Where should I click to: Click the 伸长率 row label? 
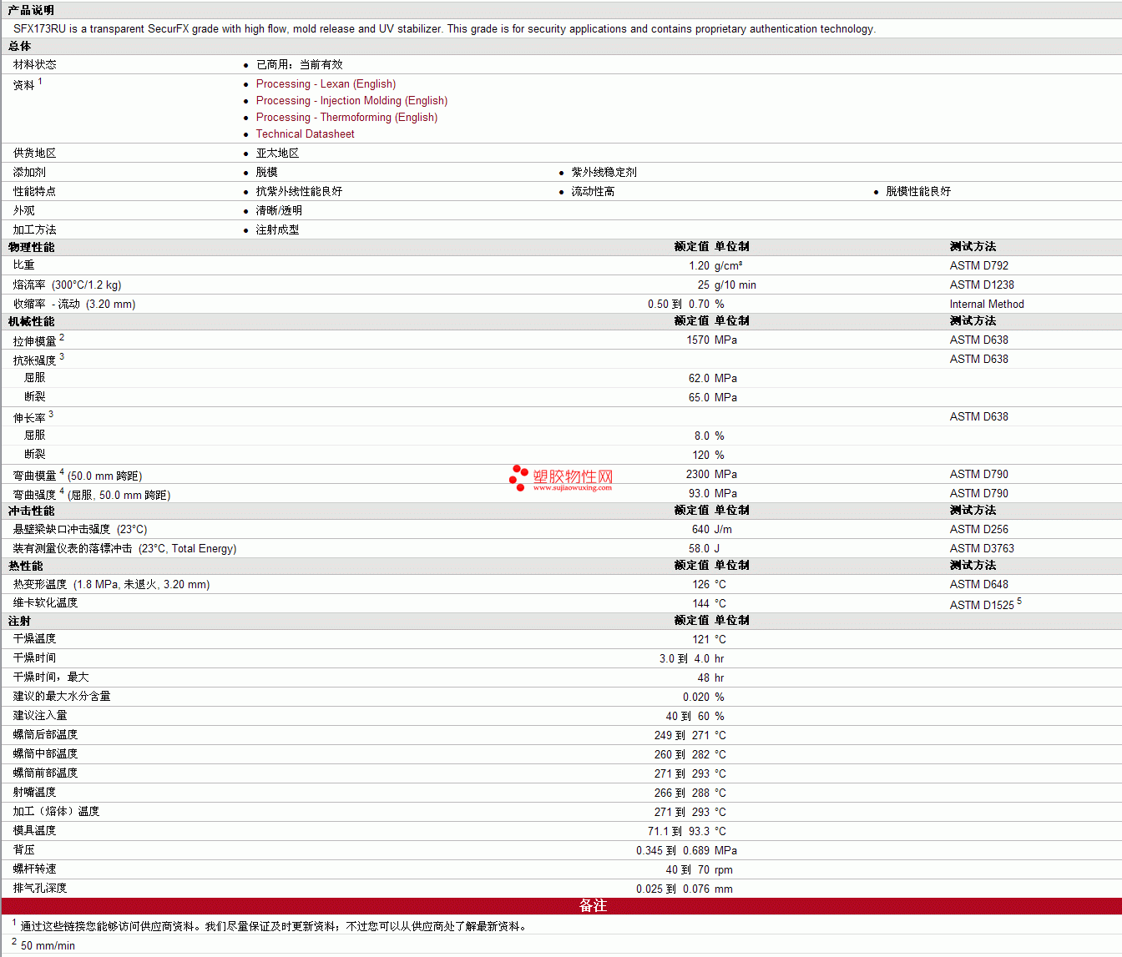pyautogui.click(x=29, y=417)
